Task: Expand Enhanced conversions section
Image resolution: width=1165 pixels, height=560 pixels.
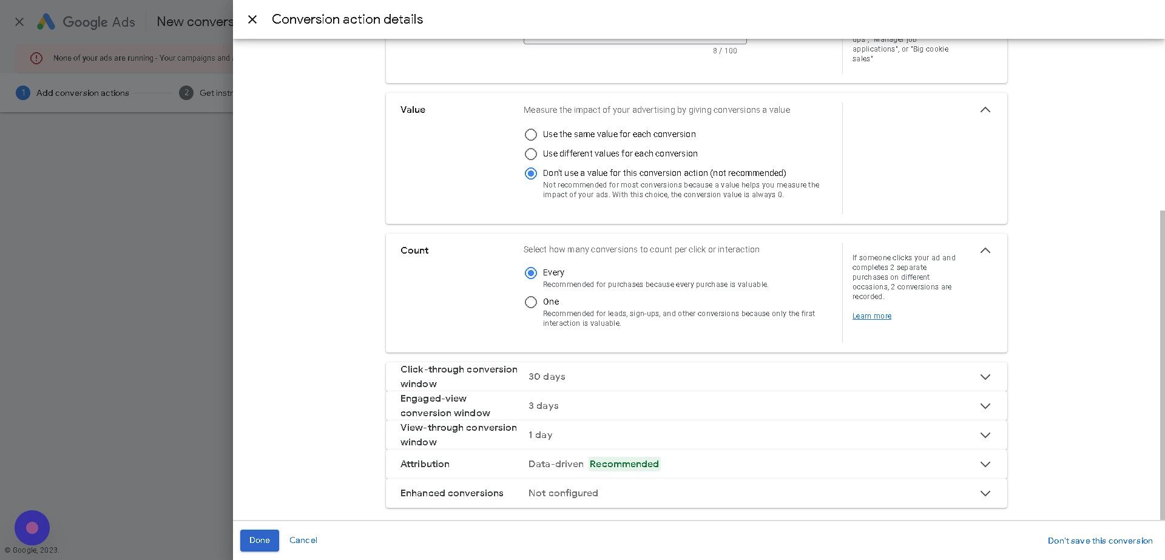Action: (985, 493)
